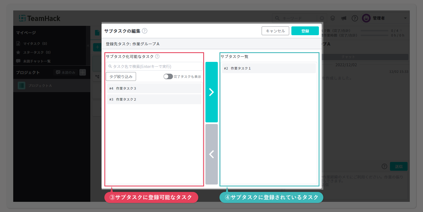
Task: Click the add project plus button
Action: click(x=83, y=72)
